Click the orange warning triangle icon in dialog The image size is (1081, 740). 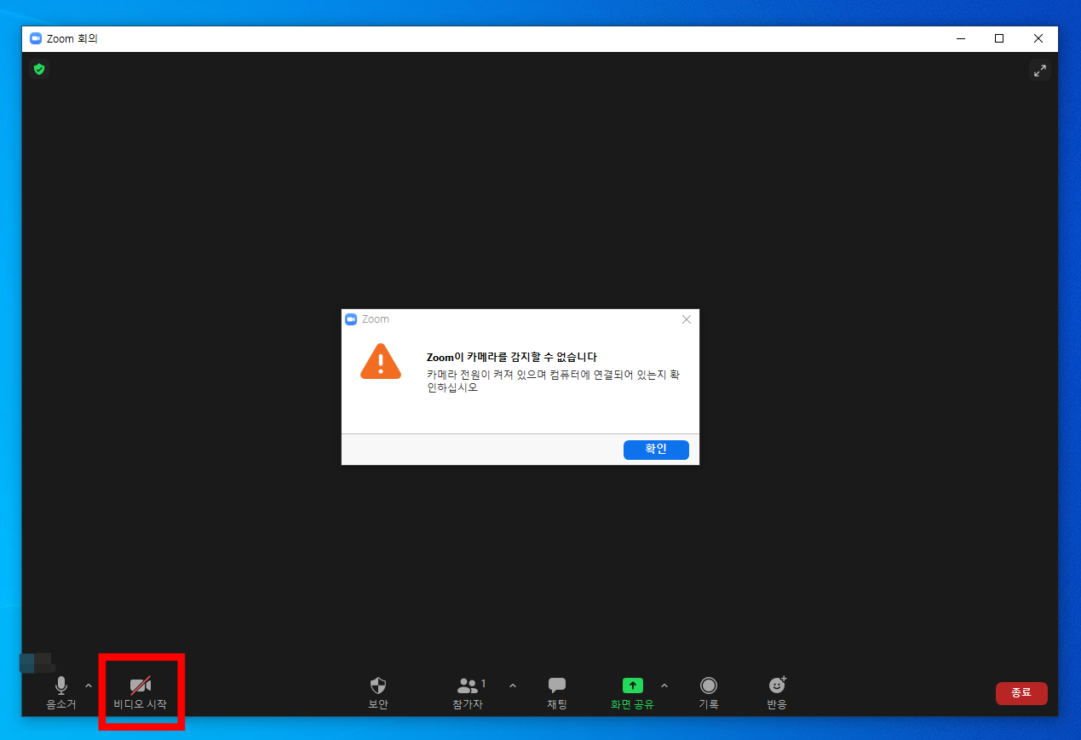pyautogui.click(x=381, y=361)
